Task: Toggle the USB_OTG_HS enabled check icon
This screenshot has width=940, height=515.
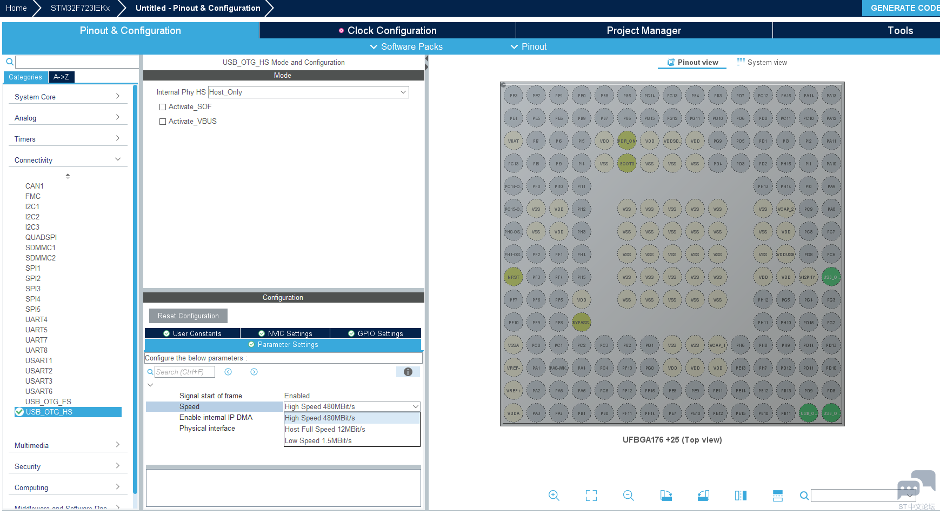Action: pyautogui.click(x=19, y=412)
